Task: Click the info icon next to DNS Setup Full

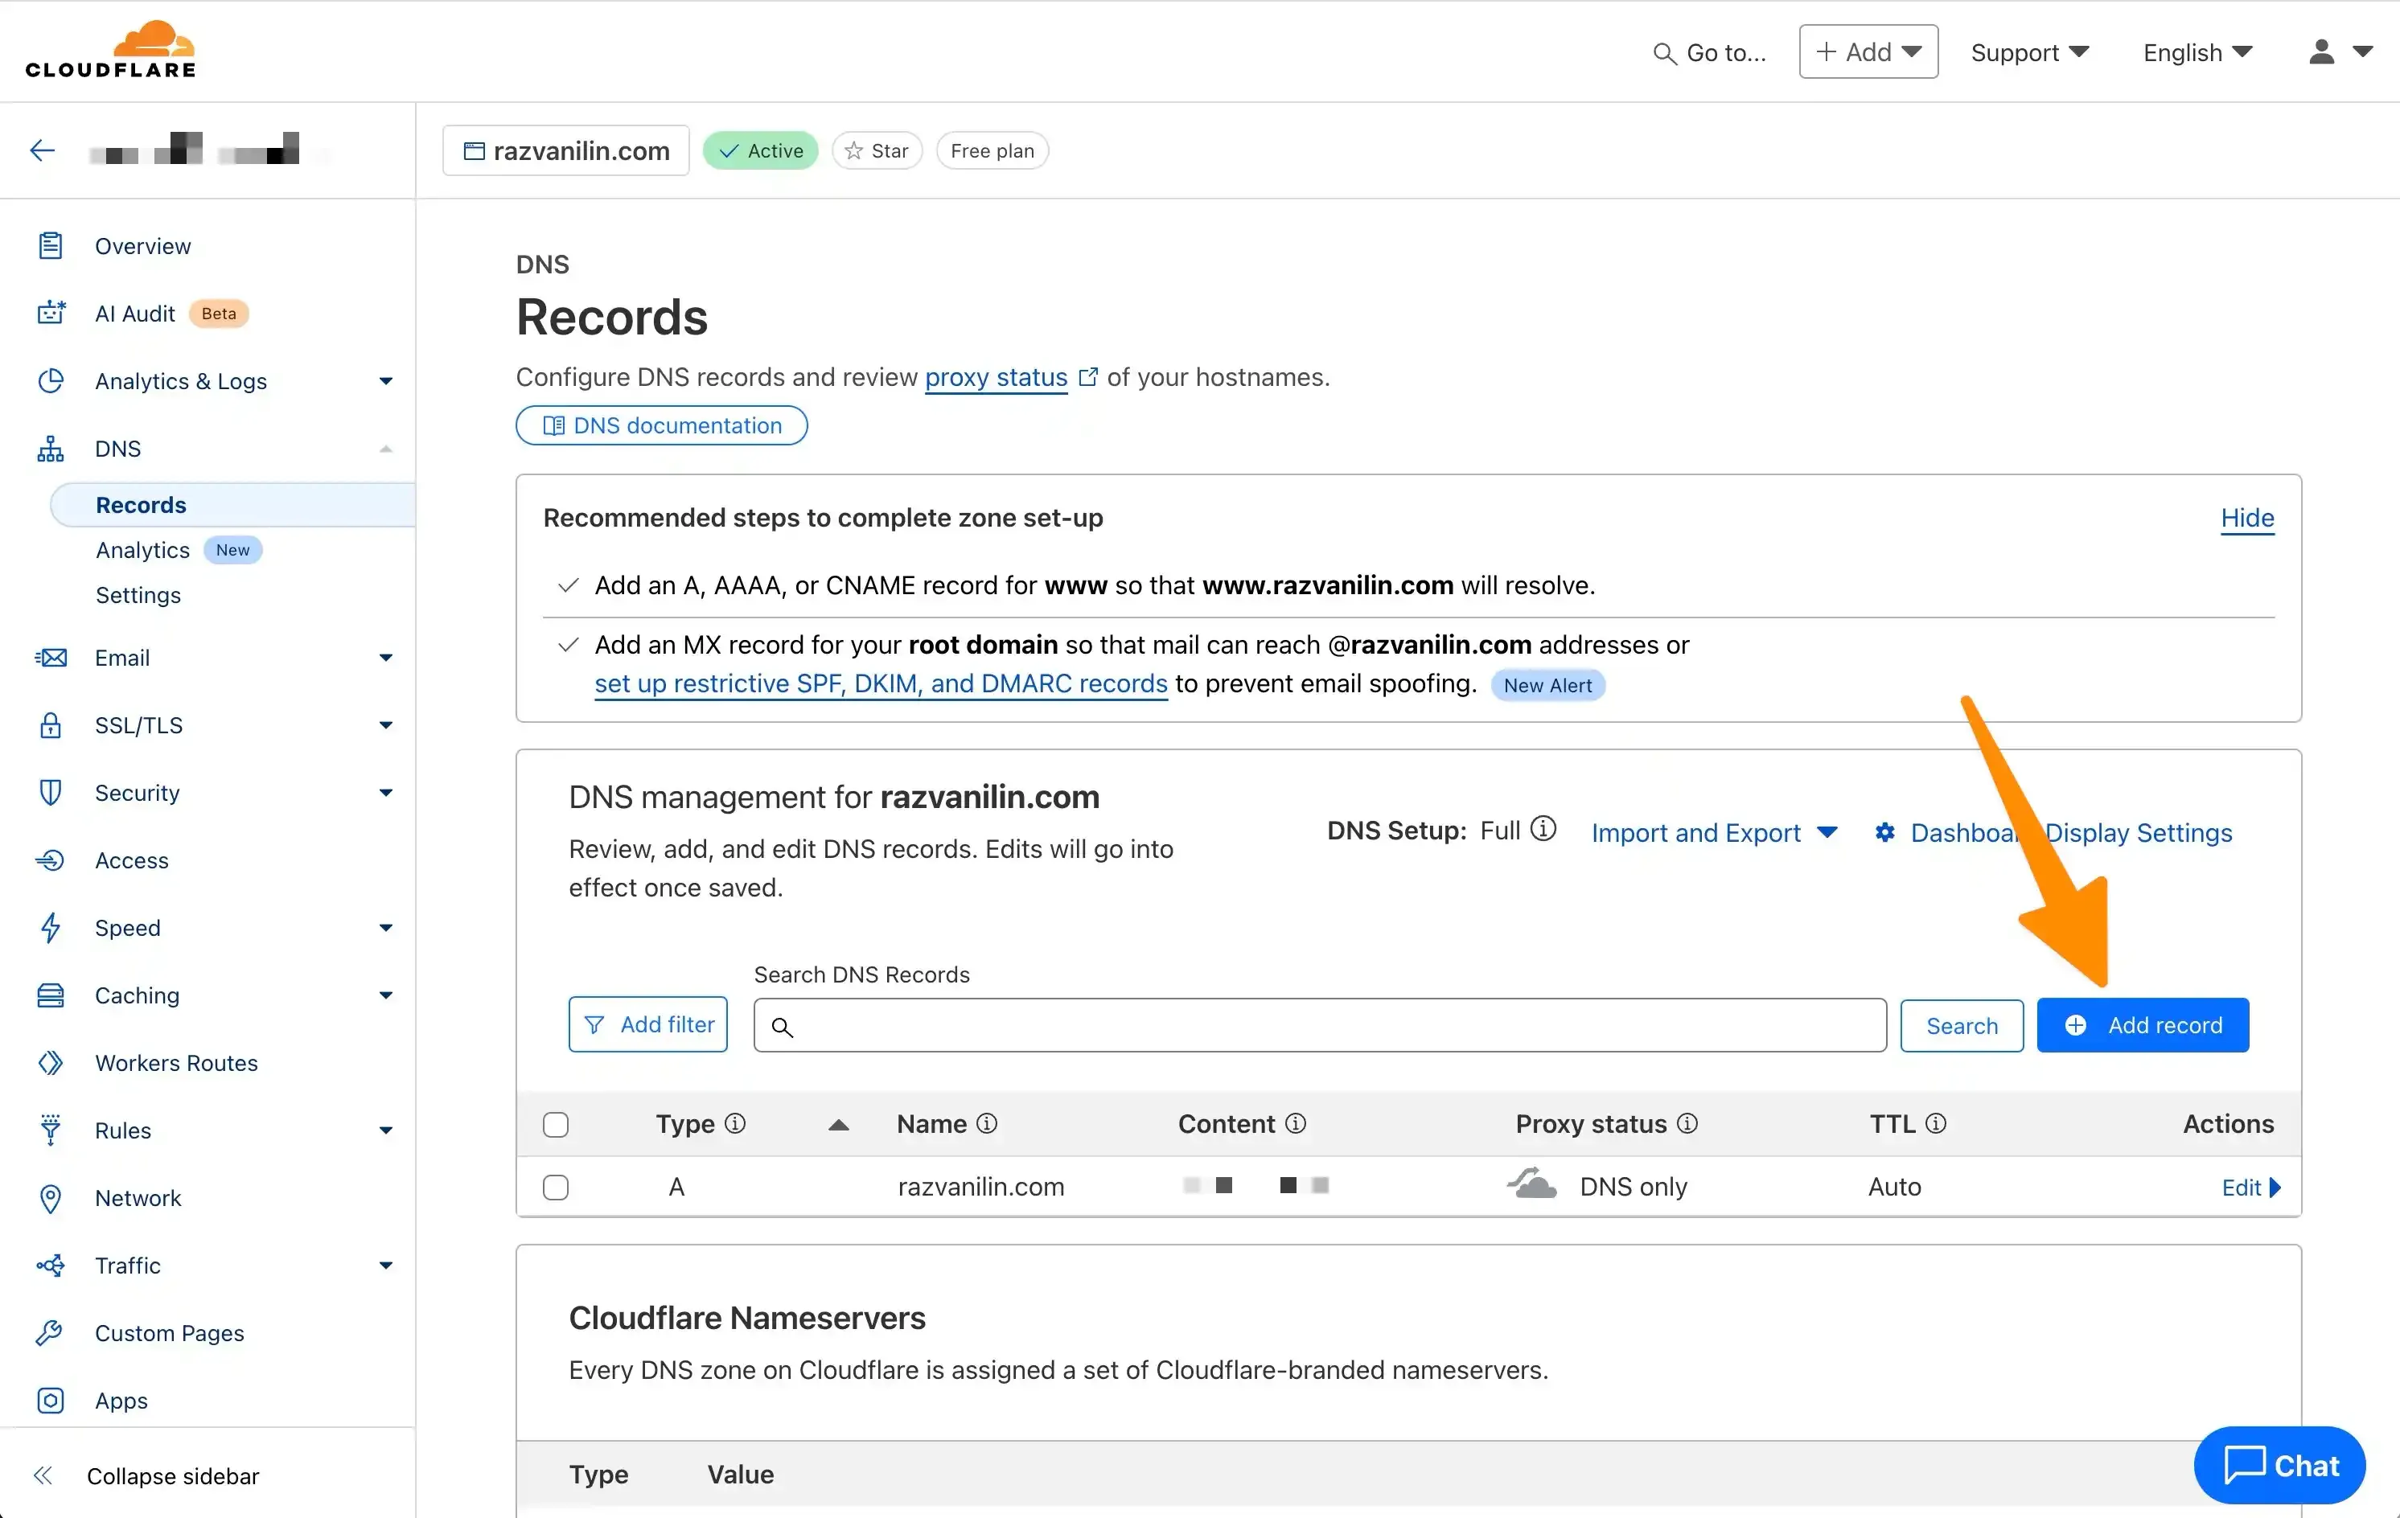Action: coord(1543,829)
